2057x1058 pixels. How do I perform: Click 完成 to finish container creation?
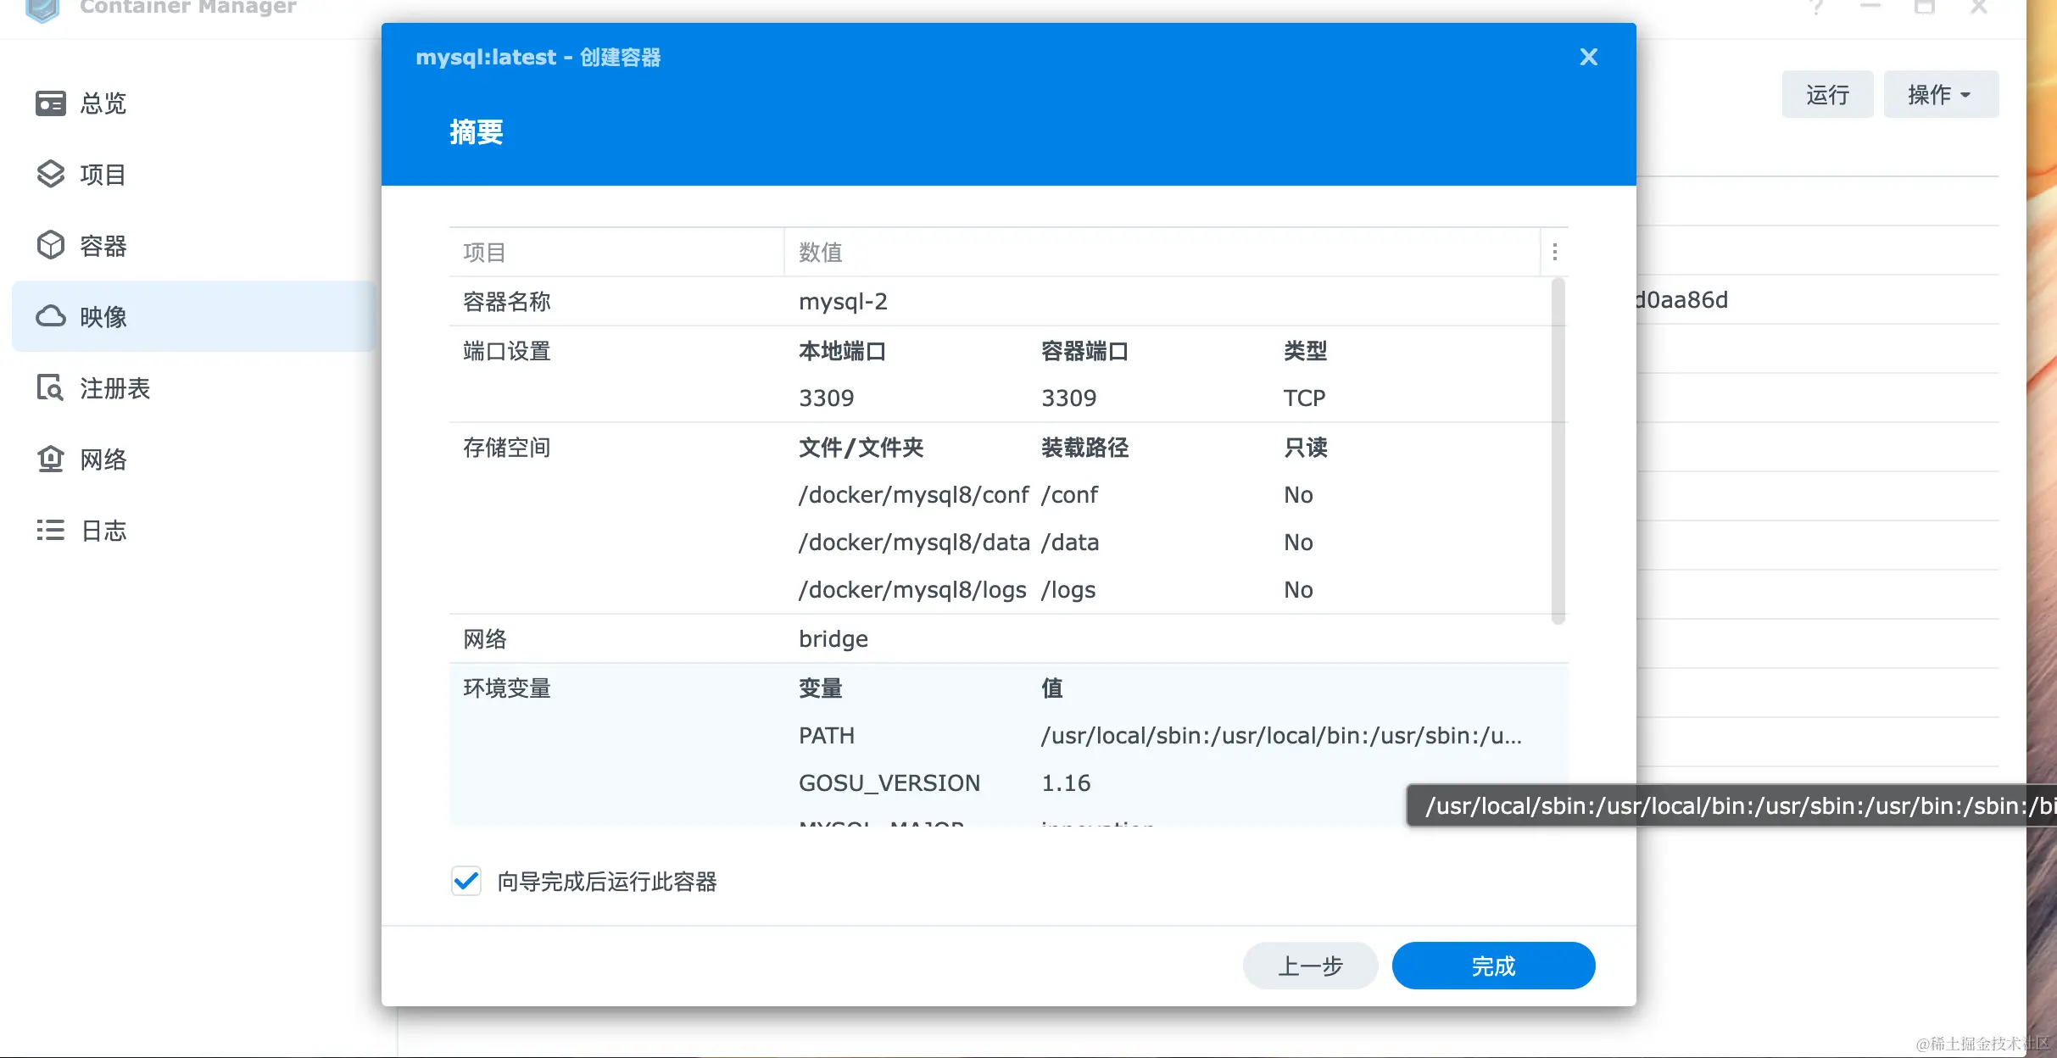click(x=1493, y=966)
